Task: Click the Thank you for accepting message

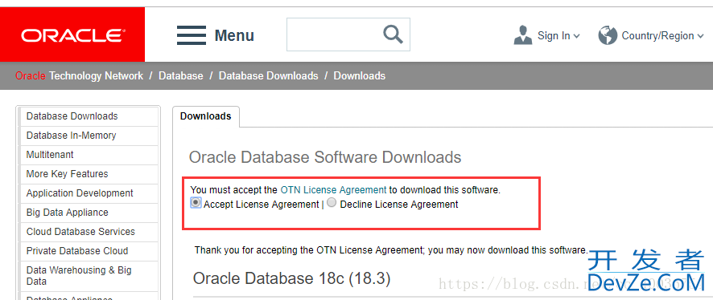Action: tap(391, 250)
